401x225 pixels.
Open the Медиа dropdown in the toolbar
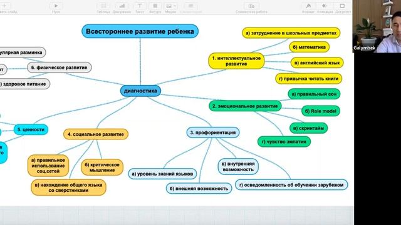[x=170, y=6]
